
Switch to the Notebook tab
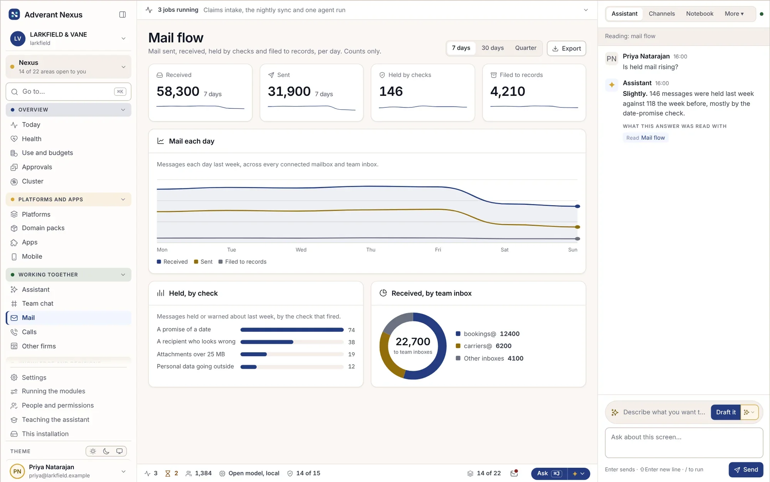coord(700,14)
